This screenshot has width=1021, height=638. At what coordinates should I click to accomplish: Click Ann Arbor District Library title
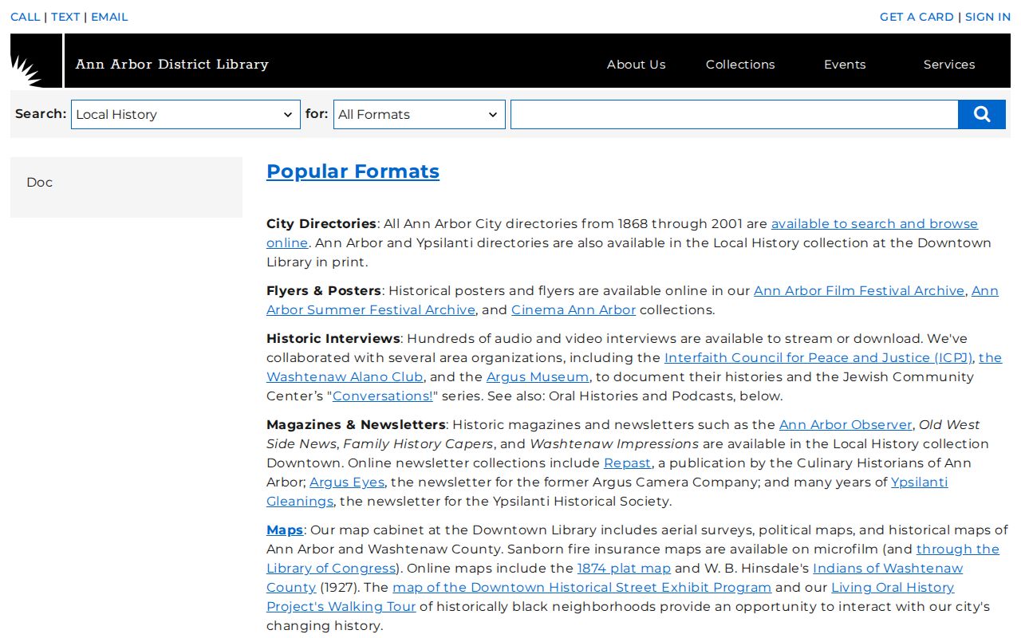click(172, 64)
